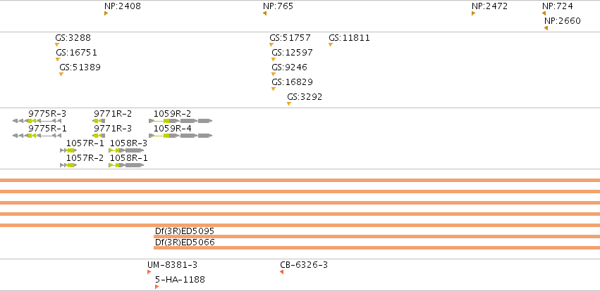
Task: Click the NP:2660 insertion marker triangle
Action: (546, 28)
